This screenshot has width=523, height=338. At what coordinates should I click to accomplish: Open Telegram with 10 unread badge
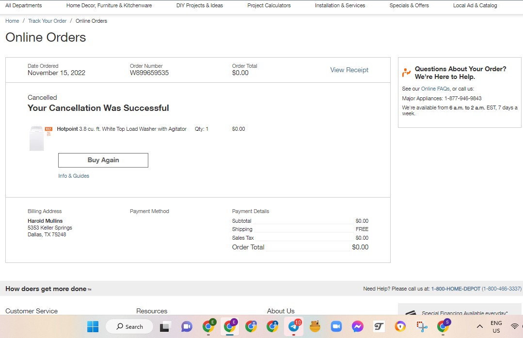[294, 326]
